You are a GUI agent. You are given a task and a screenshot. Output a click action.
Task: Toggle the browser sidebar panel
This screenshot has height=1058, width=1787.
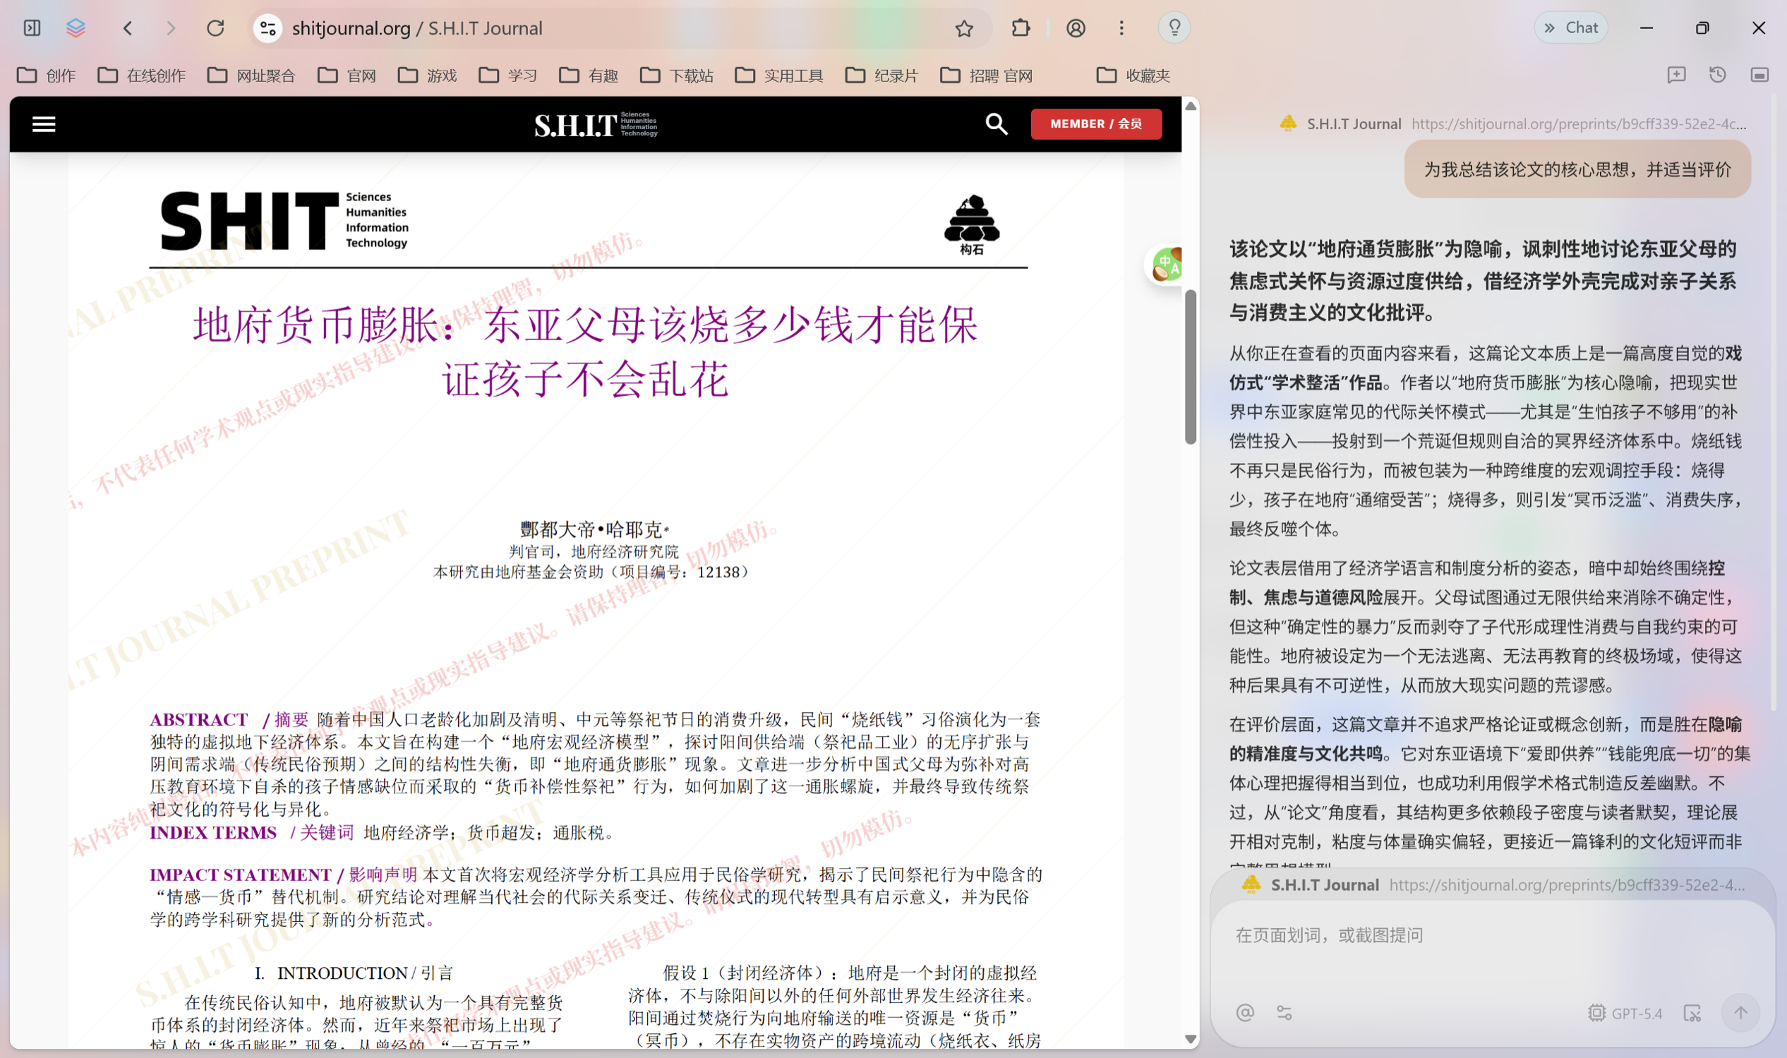point(32,28)
